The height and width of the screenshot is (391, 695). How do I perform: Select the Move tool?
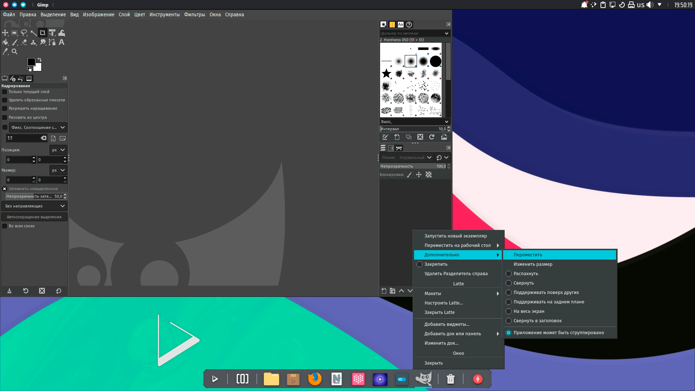coord(5,33)
